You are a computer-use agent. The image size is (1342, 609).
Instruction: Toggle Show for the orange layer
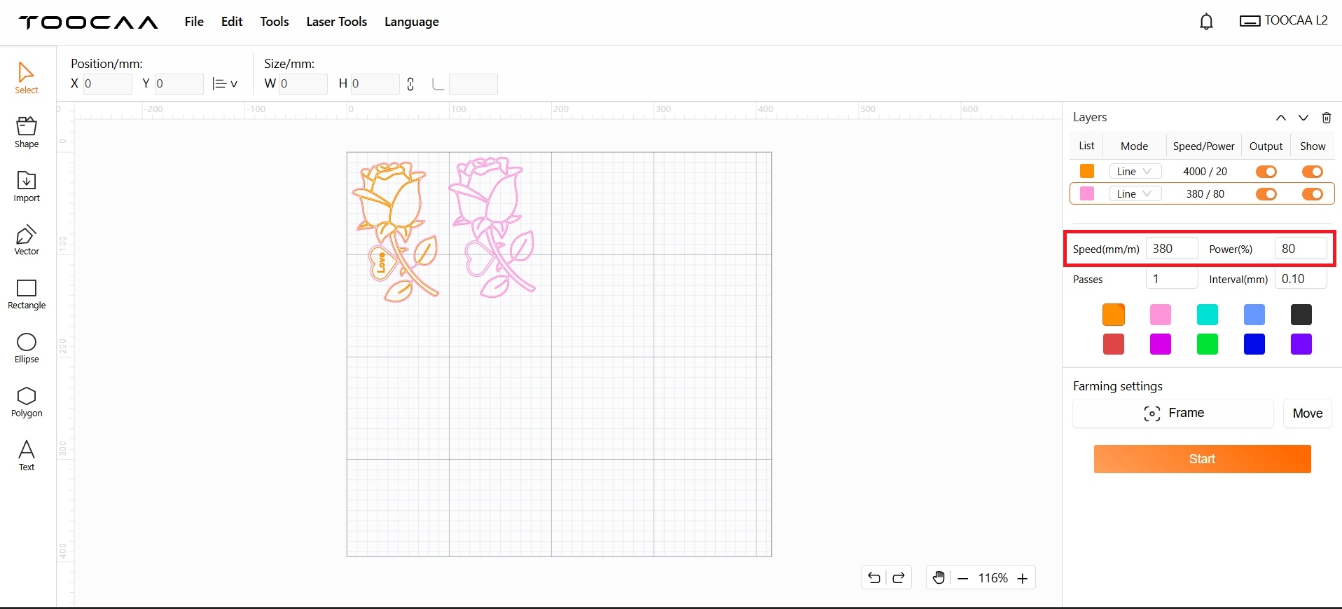coord(1313,172)
